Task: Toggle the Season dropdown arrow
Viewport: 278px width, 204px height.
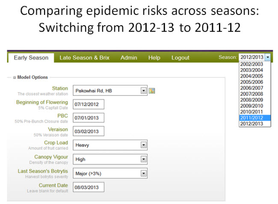Action: point(268,57)
